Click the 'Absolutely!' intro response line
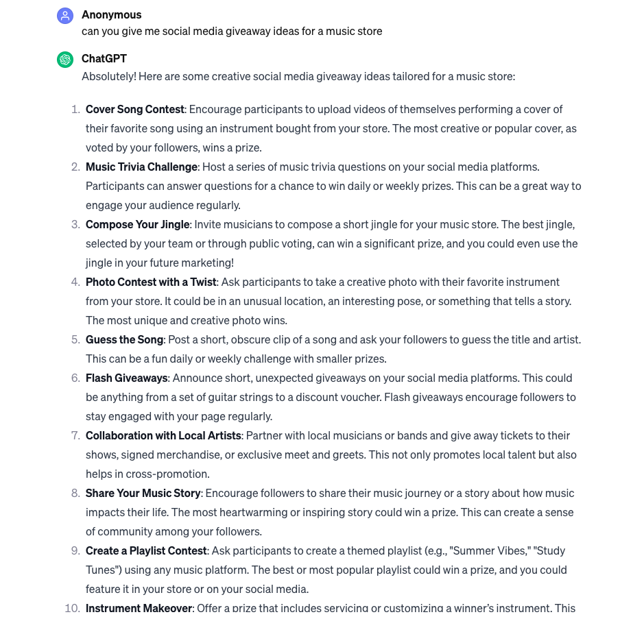 [x=298, y=76]
